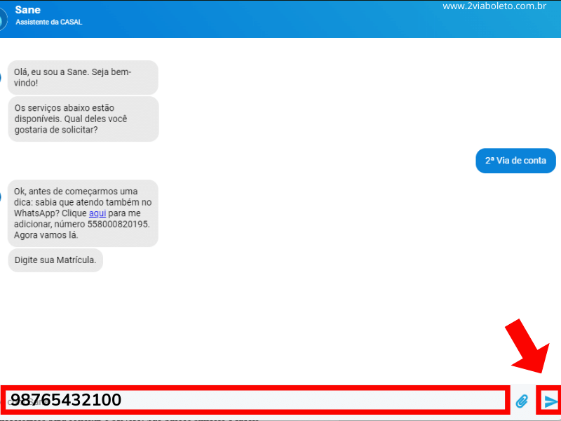Click the "Olá, eu sou a Sane" greeting bubble
The image size is (561, 421).
(83, 77)
